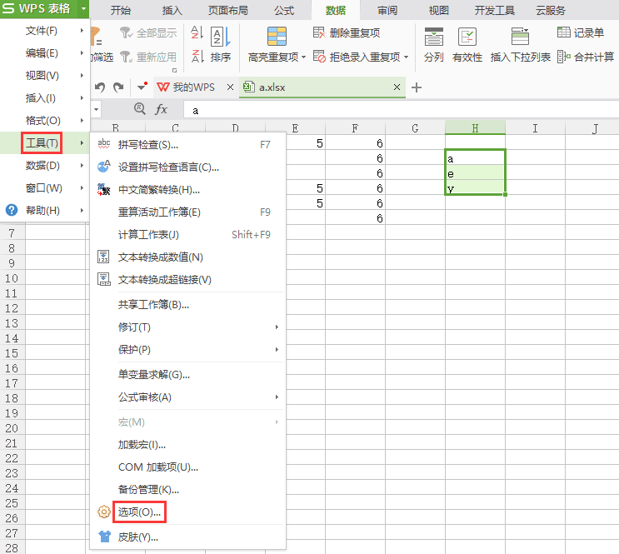Click 中文简繁转换 menu item

187,190
